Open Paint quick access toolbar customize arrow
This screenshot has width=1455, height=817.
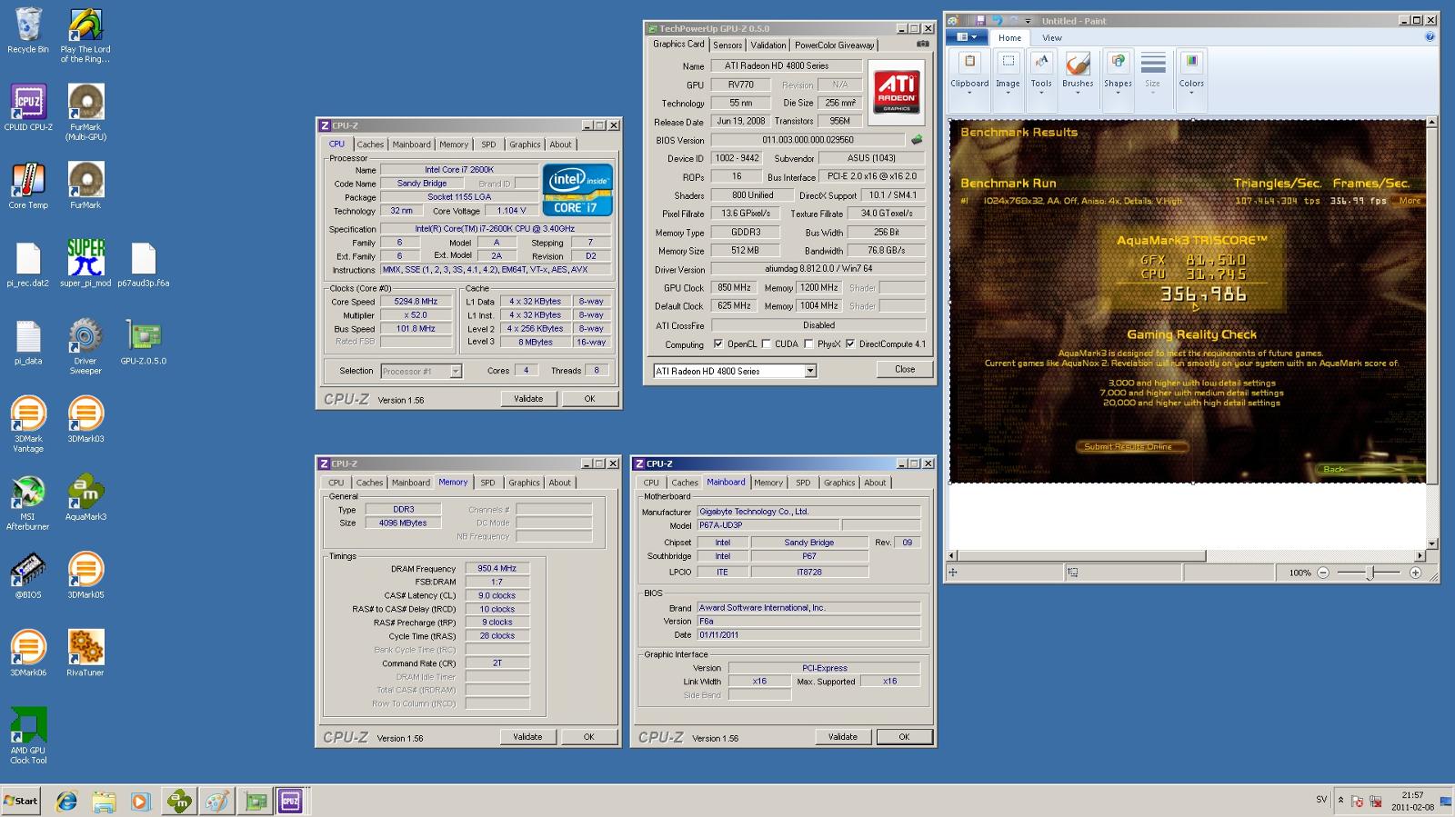tap(1029, 21)
